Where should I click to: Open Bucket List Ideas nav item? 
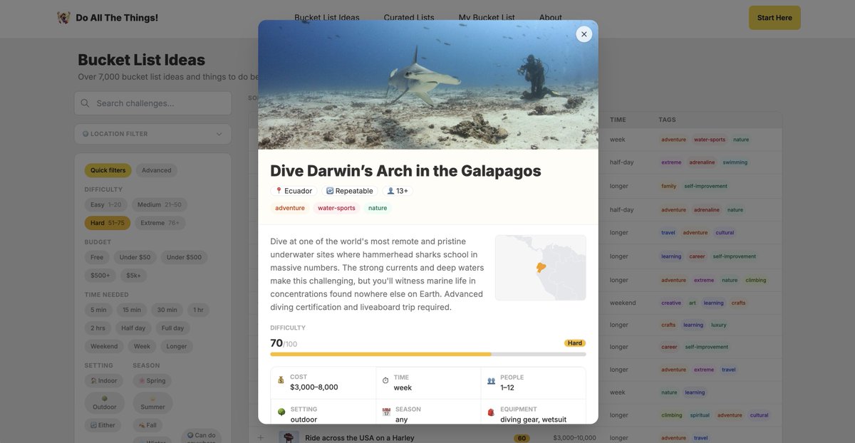[x=327, y=18]
